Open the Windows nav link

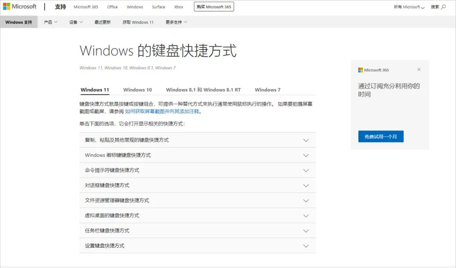[x=135, y=7]
